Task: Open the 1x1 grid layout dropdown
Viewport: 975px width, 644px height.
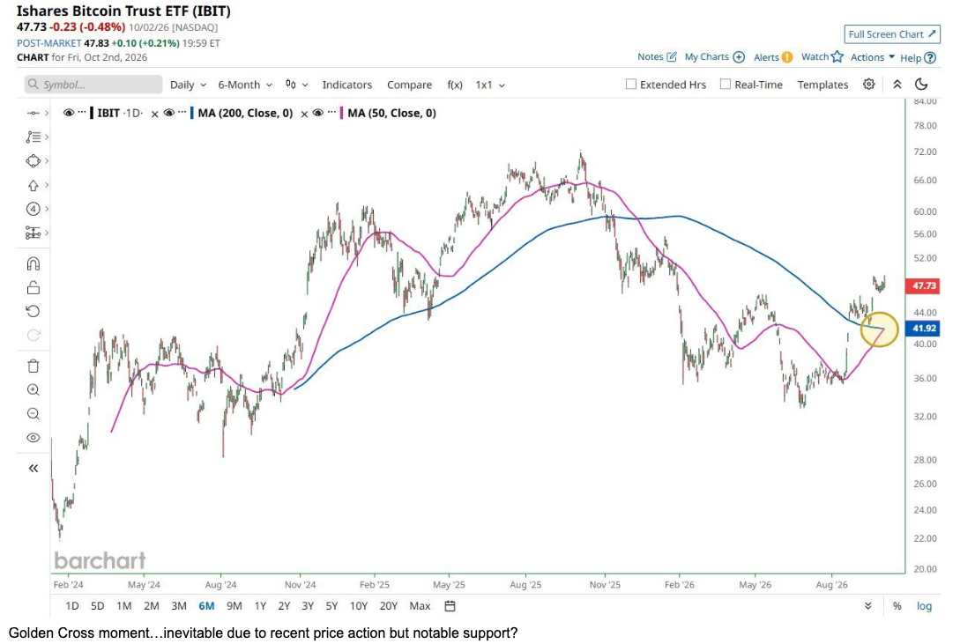Action: [490, 85]
